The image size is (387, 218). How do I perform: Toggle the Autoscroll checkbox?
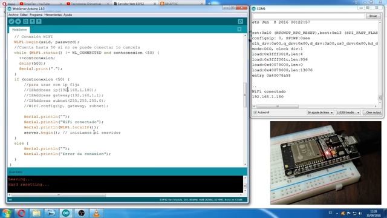(x=255, y=113)
